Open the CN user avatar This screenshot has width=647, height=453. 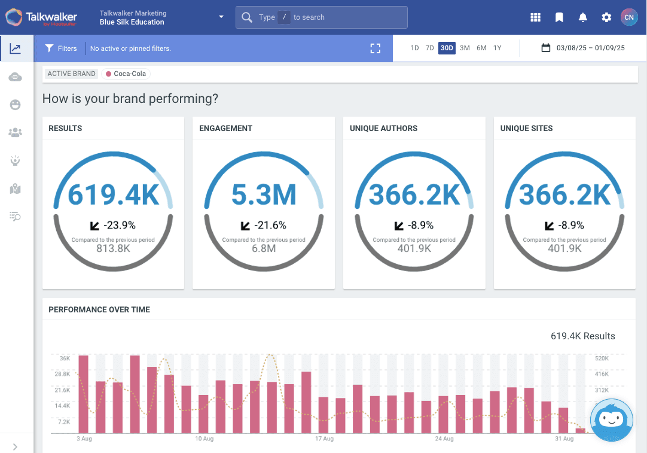click(629, 17)
